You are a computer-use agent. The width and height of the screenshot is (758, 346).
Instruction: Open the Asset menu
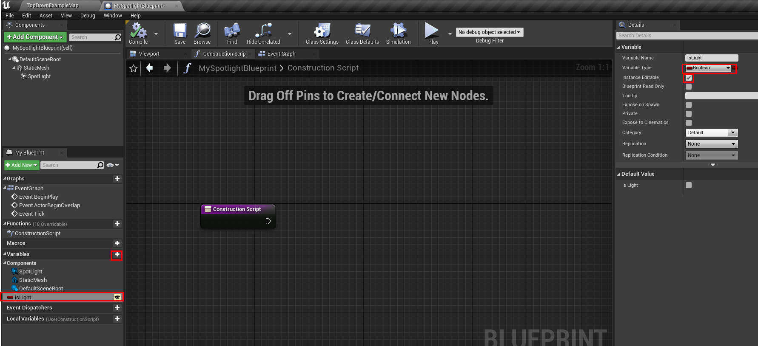[x=46, y=16]
